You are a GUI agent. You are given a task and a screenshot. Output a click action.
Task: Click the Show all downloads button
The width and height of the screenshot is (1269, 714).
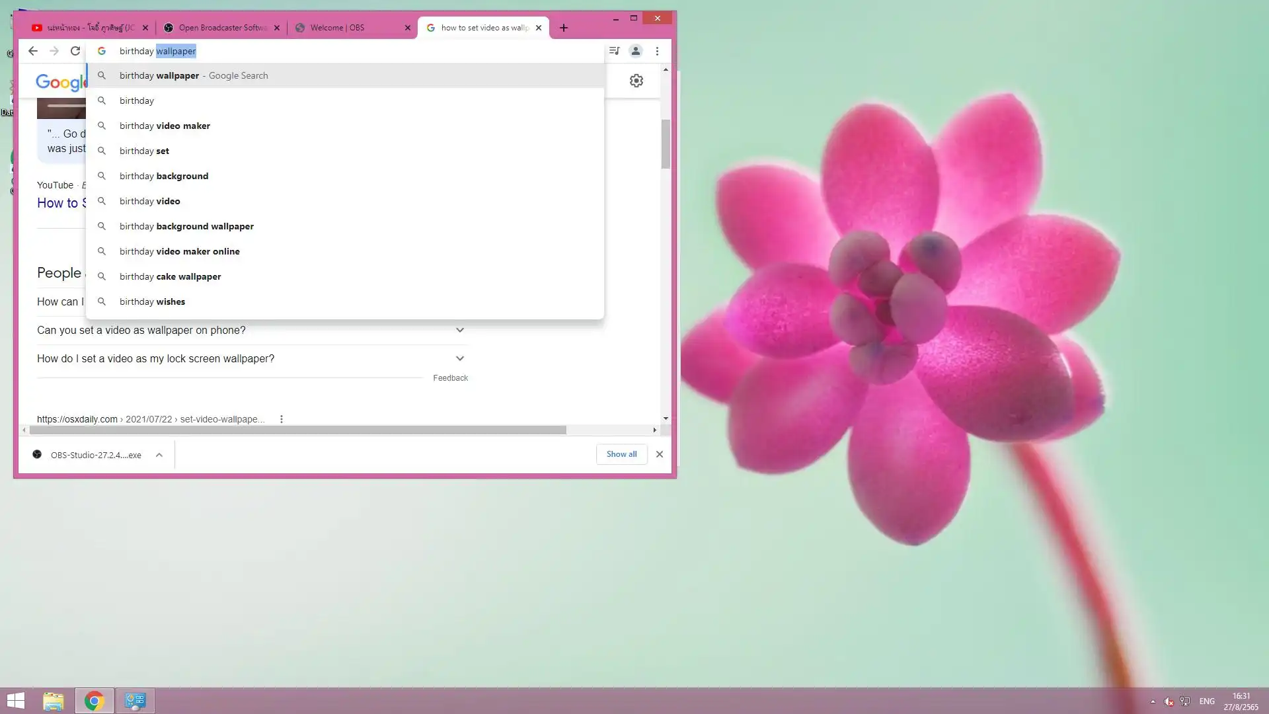tap(621, 454)
